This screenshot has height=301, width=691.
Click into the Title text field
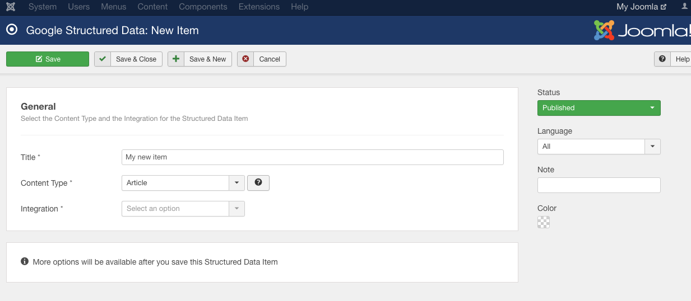pyautogui.click(x=313, y=157)
